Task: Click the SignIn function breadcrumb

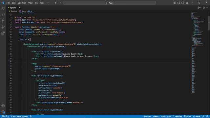Action: [x=23, y=11]
